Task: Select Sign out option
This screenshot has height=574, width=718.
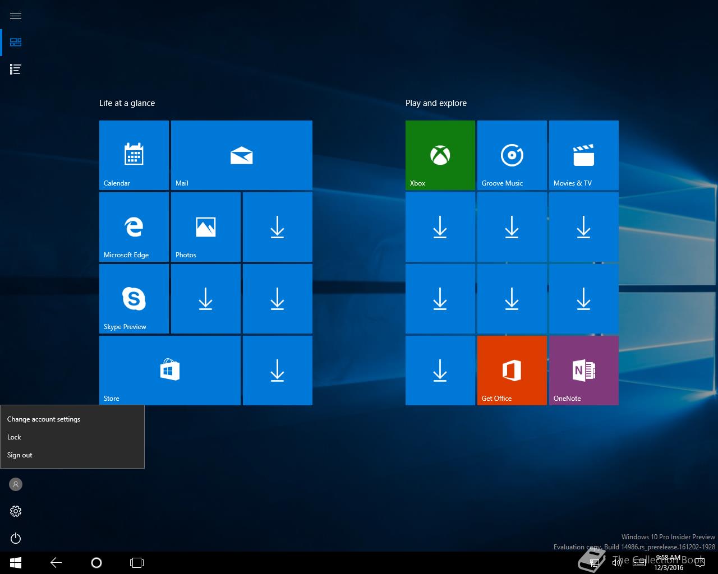Action: [20, 455]
